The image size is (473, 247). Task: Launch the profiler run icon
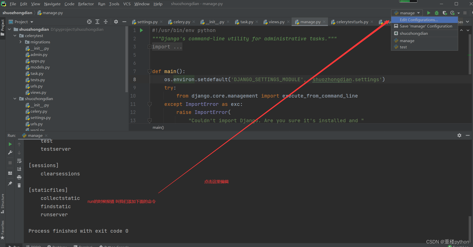coord(453,13)
